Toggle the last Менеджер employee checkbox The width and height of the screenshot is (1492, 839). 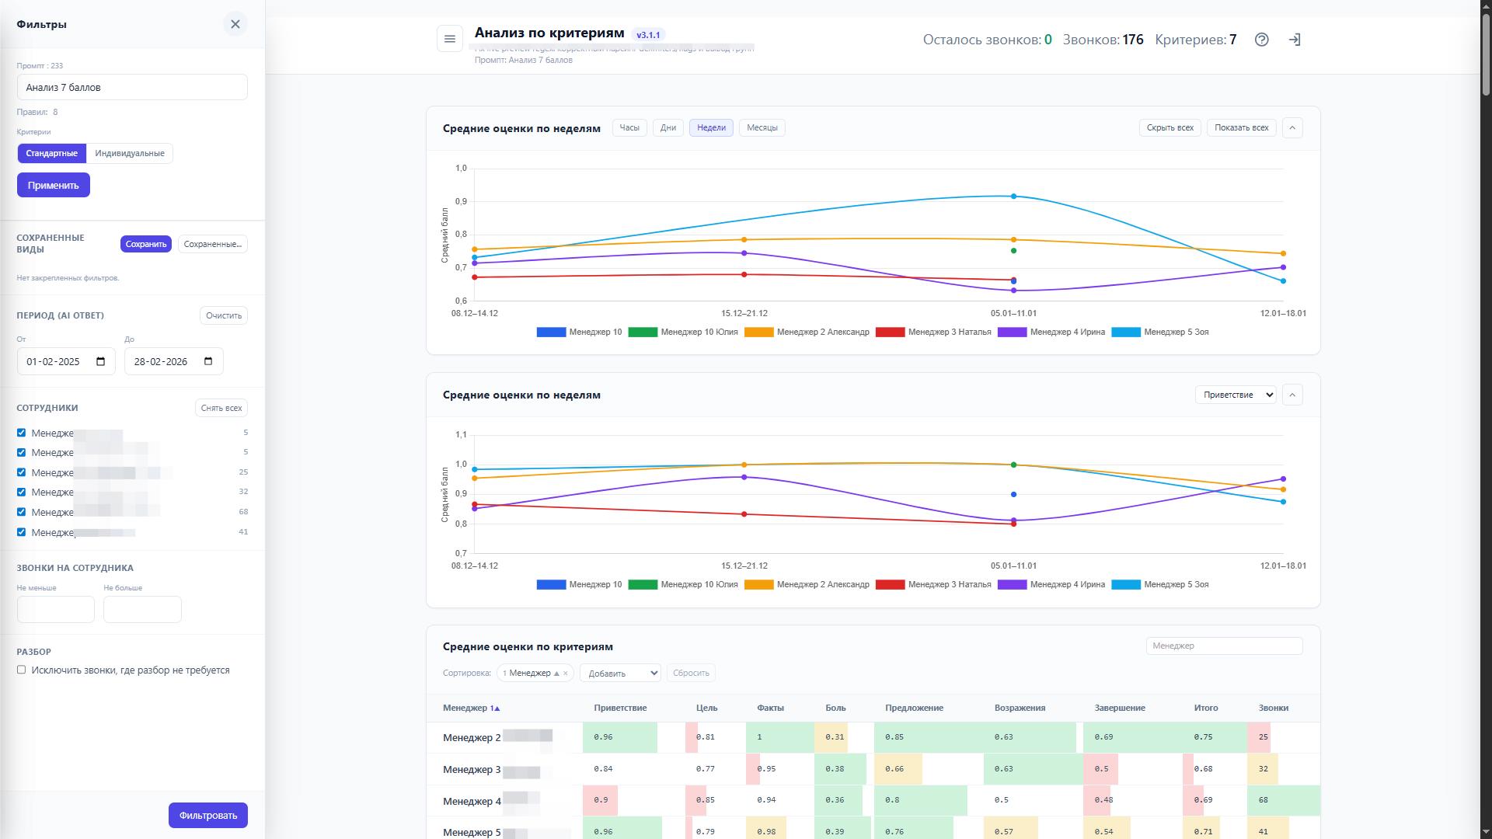click(22, 532)
